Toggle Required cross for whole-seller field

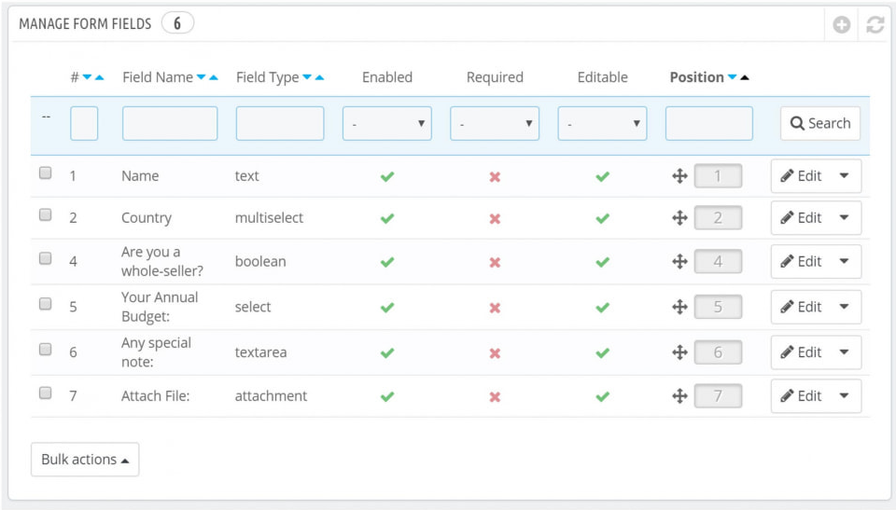495,262
